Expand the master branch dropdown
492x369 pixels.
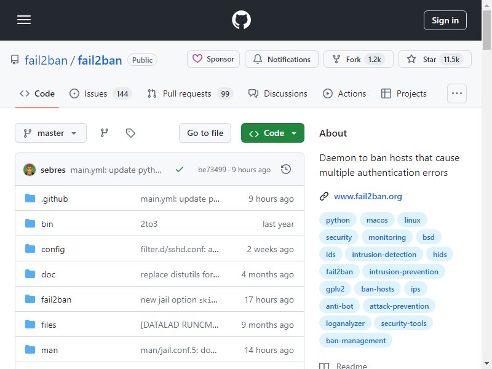click(50, 133)
